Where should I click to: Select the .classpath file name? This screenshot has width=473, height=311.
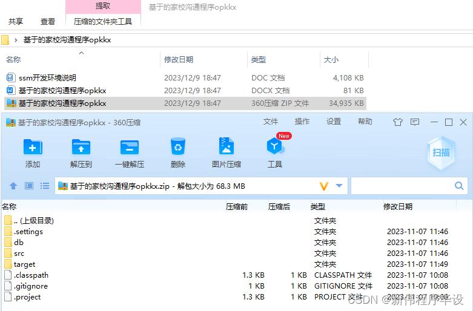click(x=31, y=275)
